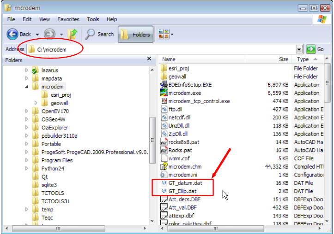Click the Go button

click(x=315, y=49)
